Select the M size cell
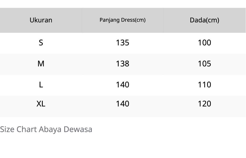This screenshot has width=246, height=158. (x=41, y=64)
